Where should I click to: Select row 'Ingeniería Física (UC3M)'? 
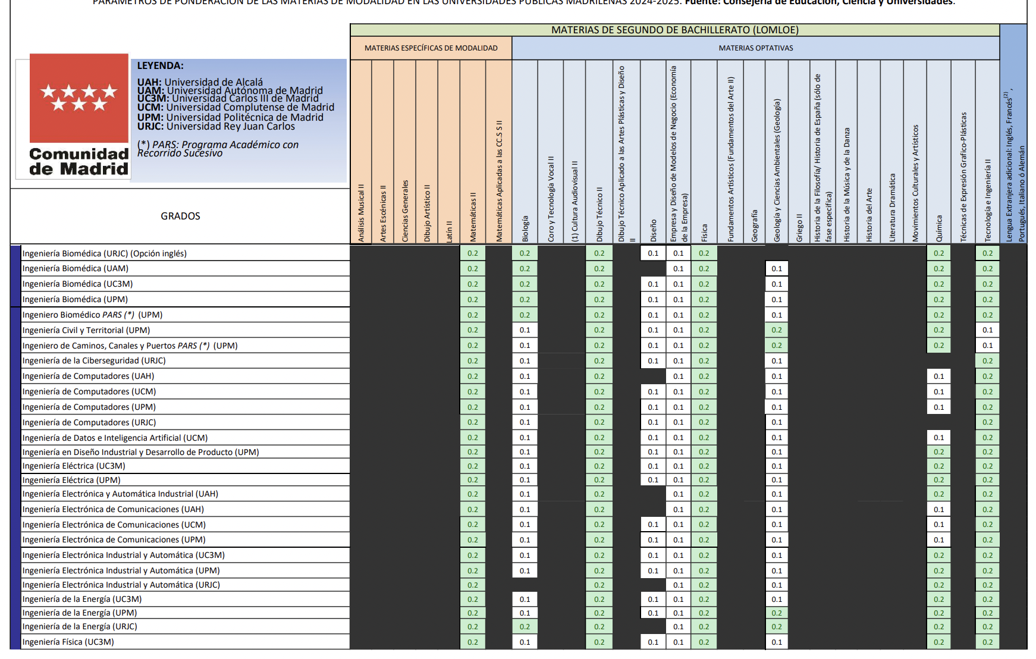coord(185,642)
